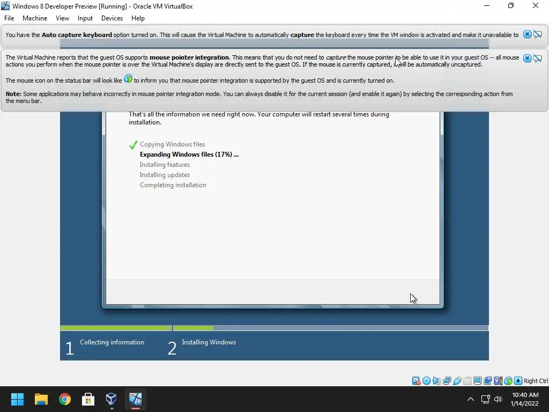Switch to VirtualBox Manager in the taskbar

tap(112, 399)
